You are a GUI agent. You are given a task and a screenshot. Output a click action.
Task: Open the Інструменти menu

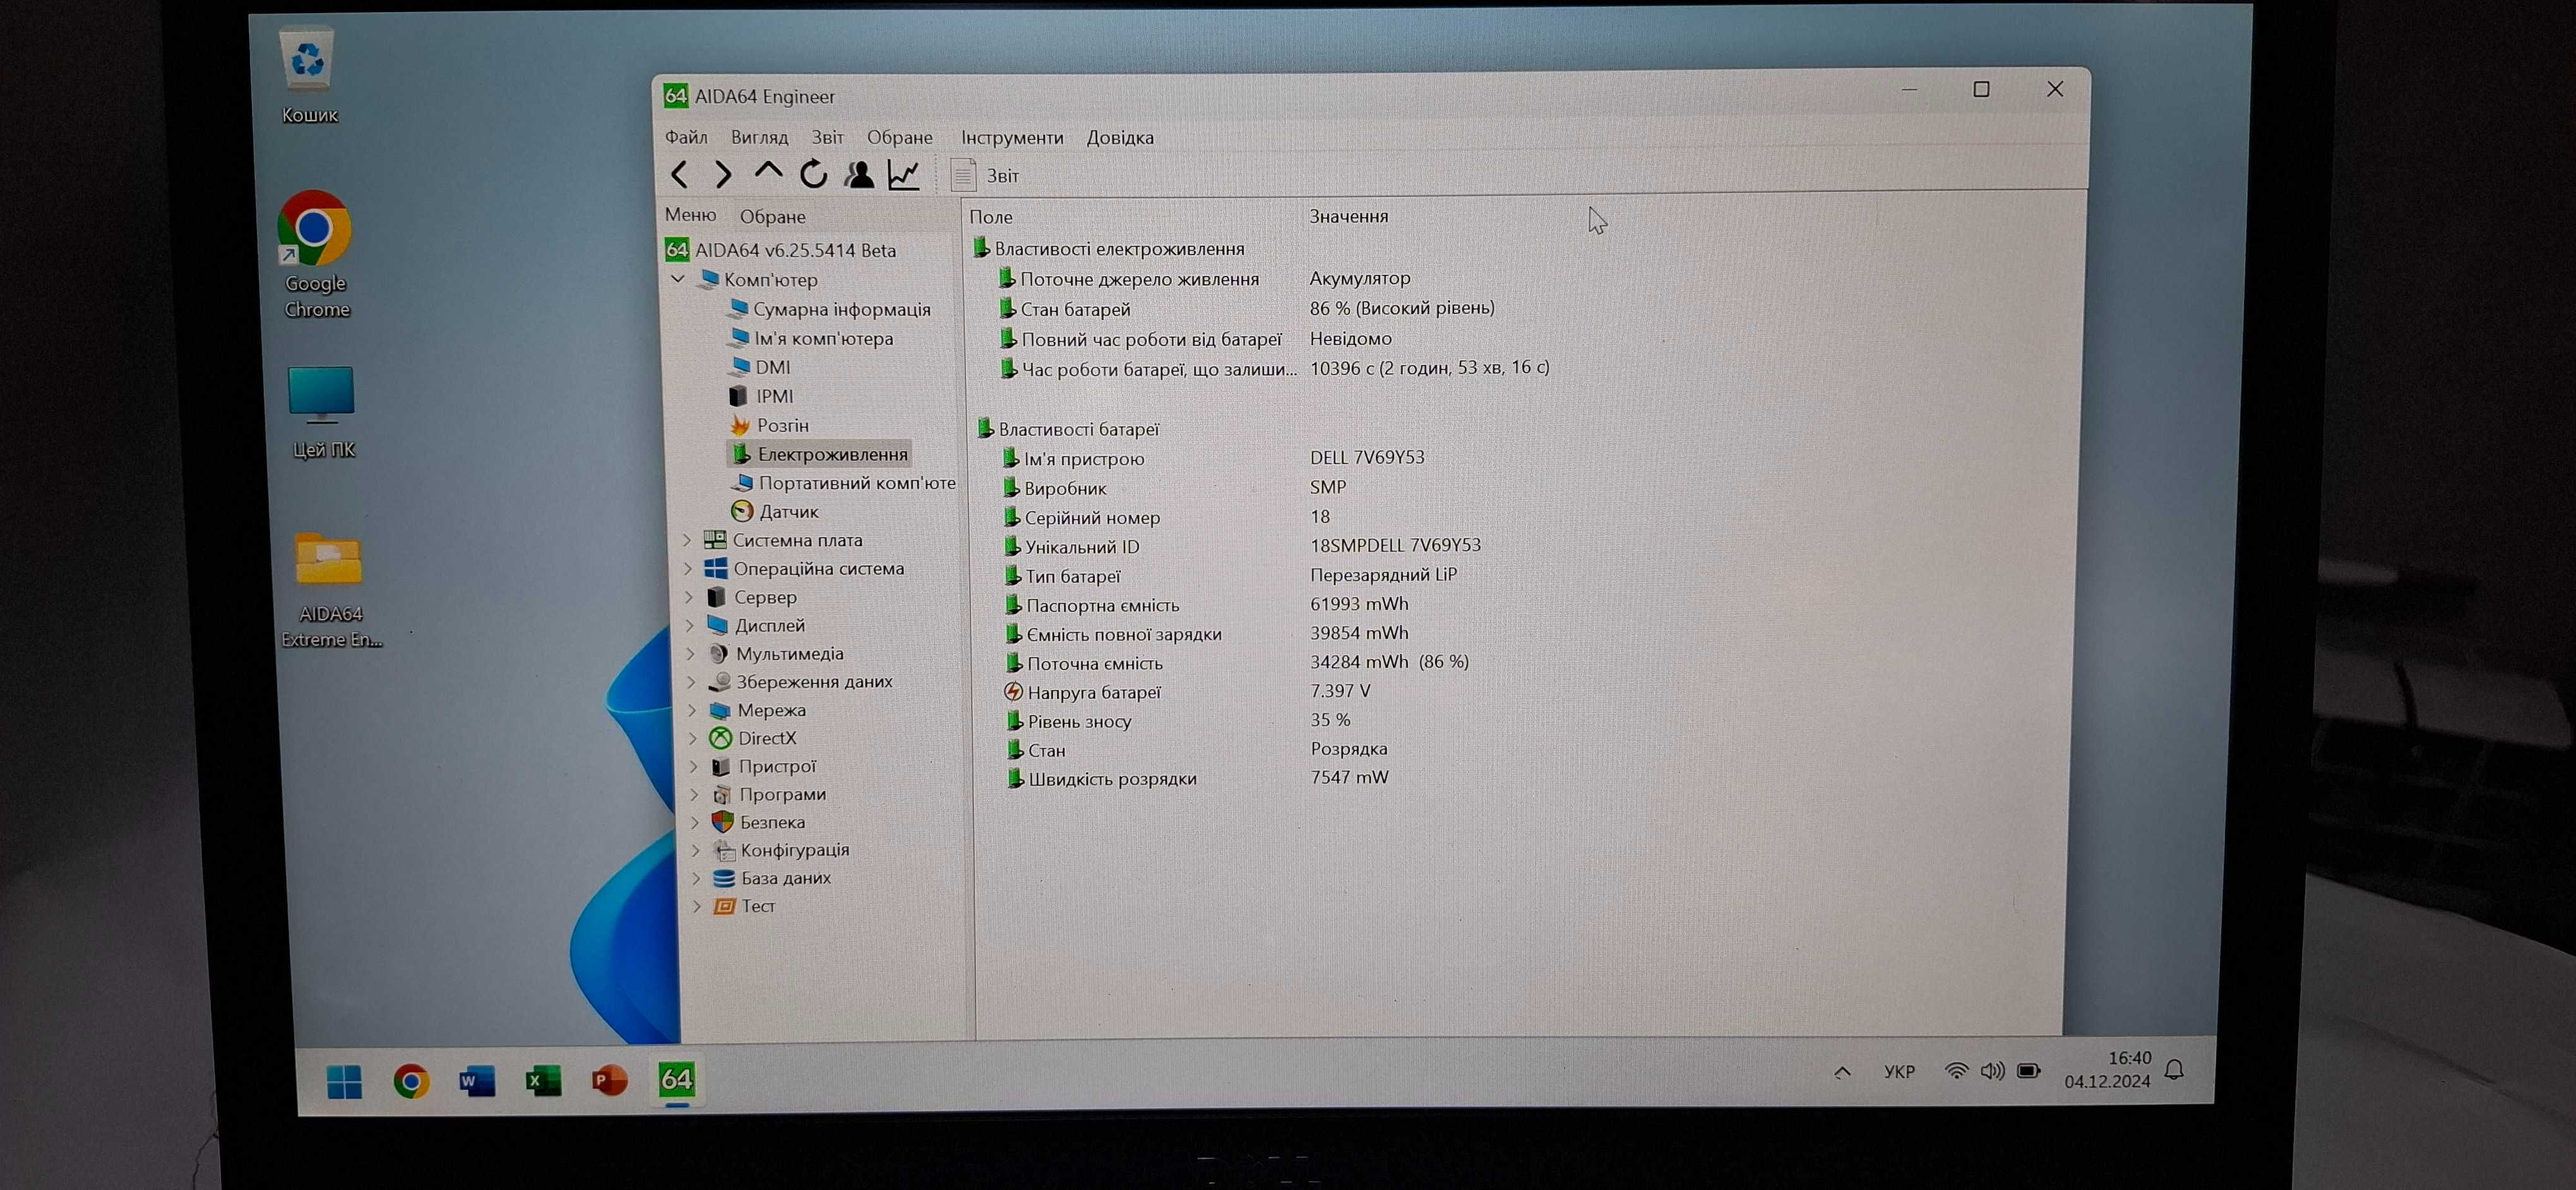[1012, 137]
